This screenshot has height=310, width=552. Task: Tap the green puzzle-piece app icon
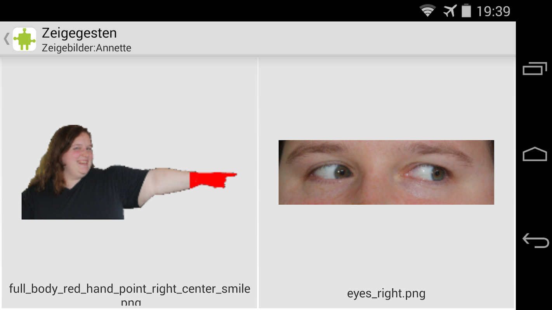24,39
